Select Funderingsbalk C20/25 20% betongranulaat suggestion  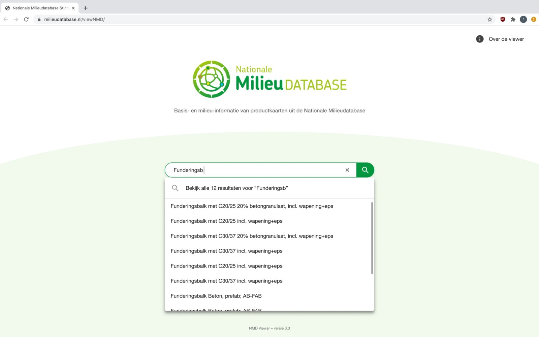point(268,206)
